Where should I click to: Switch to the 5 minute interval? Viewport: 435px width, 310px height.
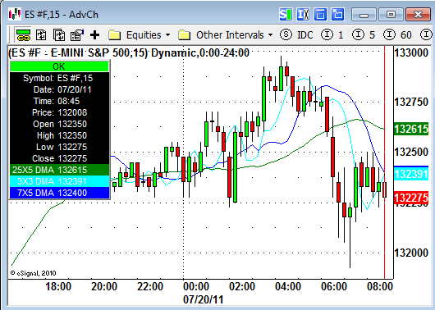364,35
